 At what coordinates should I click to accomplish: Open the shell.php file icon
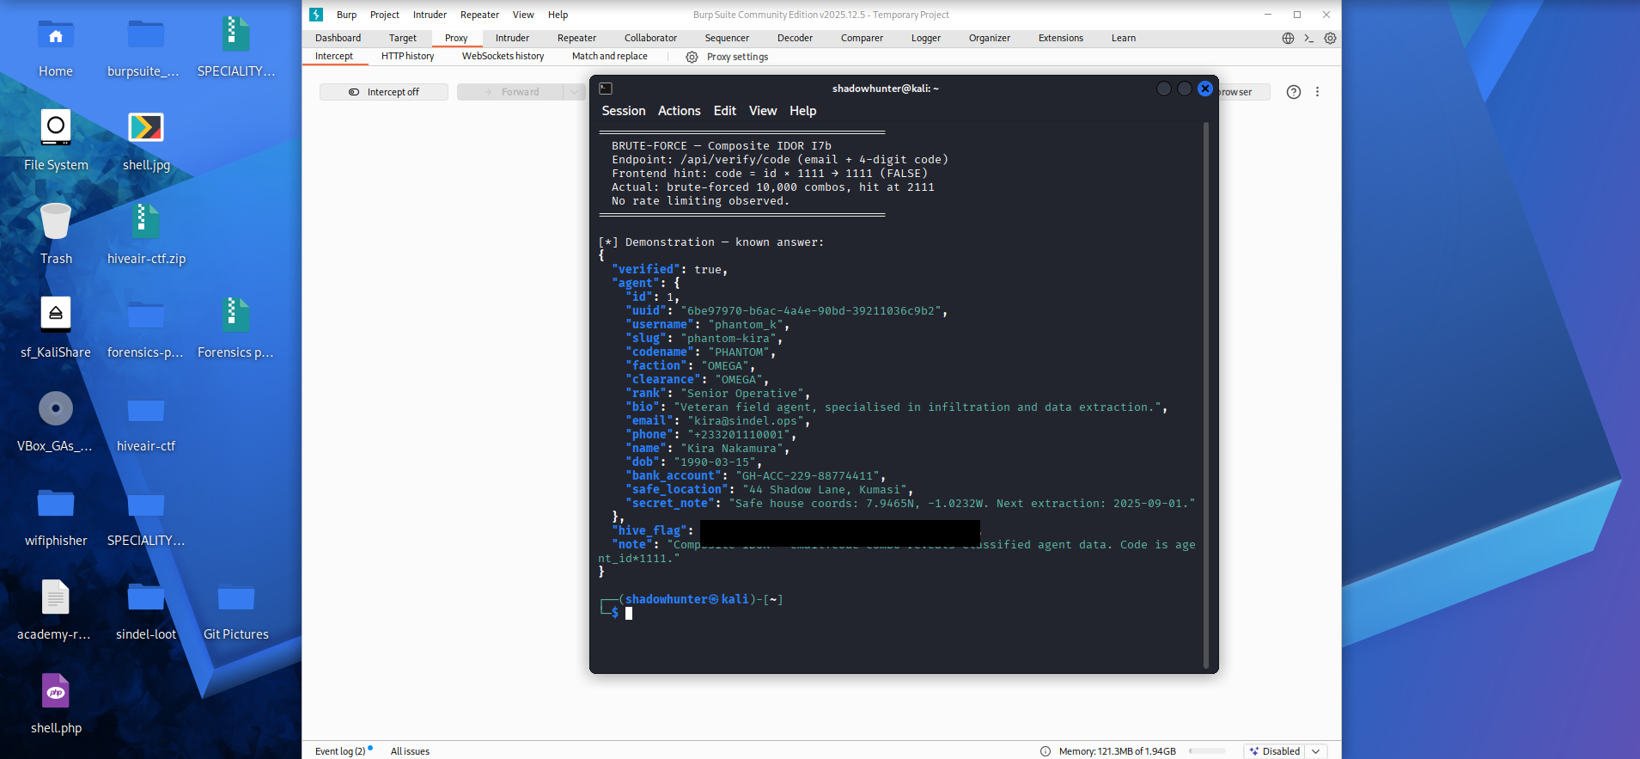click(x=56, y=691)
